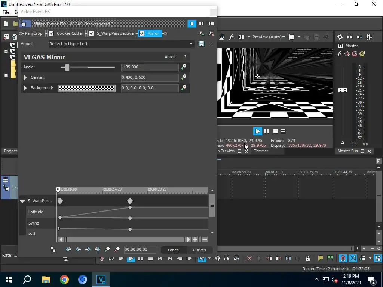Toggle Master Mute button
The height and width of the screenshot is (287, 383).
355,54
